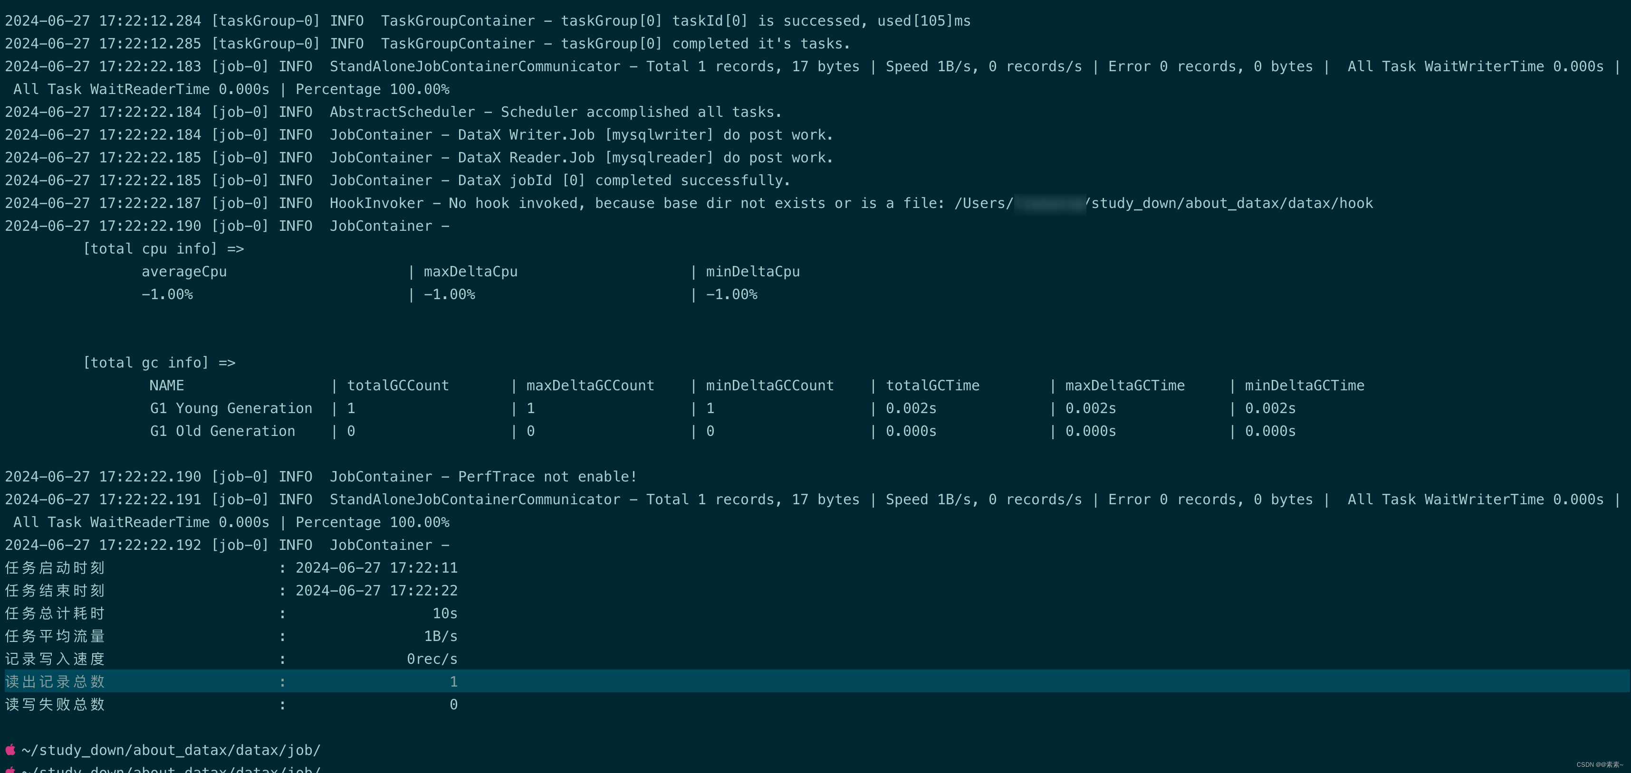
Task: Click "taskGroup[0] completed it's tasks." log line
Action: click(x=427, y=44)
